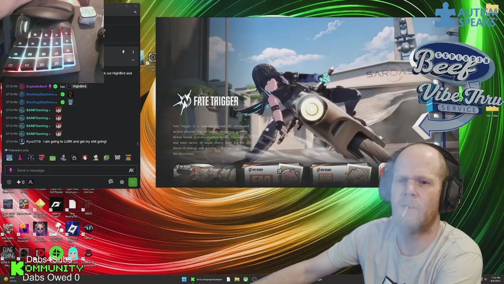The image size is (504, 284).
Task: Open File Explorer from the taskbar
Action: pos(237,279)
